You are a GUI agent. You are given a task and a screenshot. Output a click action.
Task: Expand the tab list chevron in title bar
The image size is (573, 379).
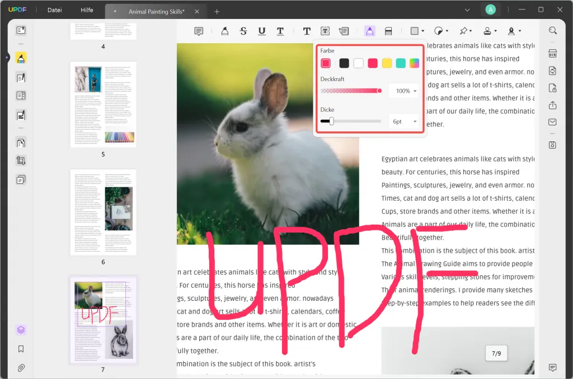coord(467,10)
